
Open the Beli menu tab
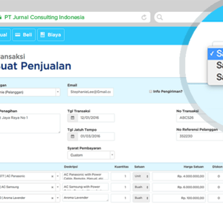24,35
